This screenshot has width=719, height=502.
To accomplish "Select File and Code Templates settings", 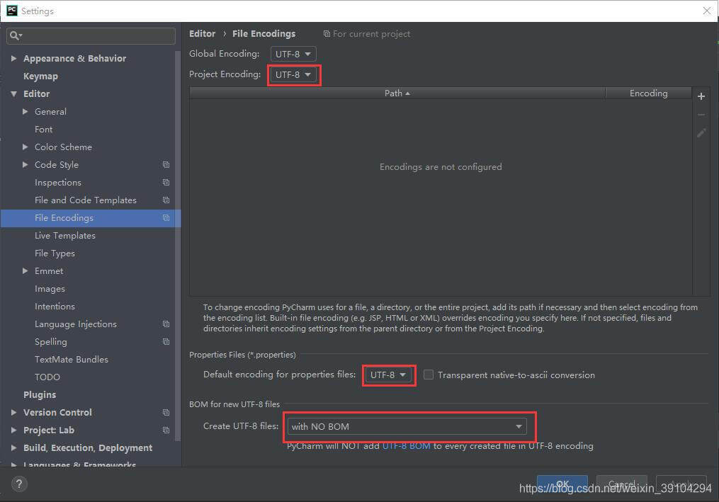I will 85,200.
